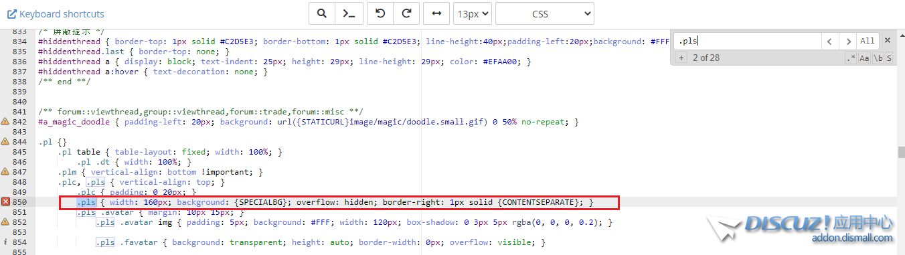Click the warning icon on line 844

pos(5,142)
